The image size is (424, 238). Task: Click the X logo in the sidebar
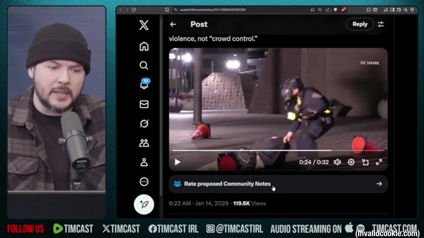[x=144, y=25]
